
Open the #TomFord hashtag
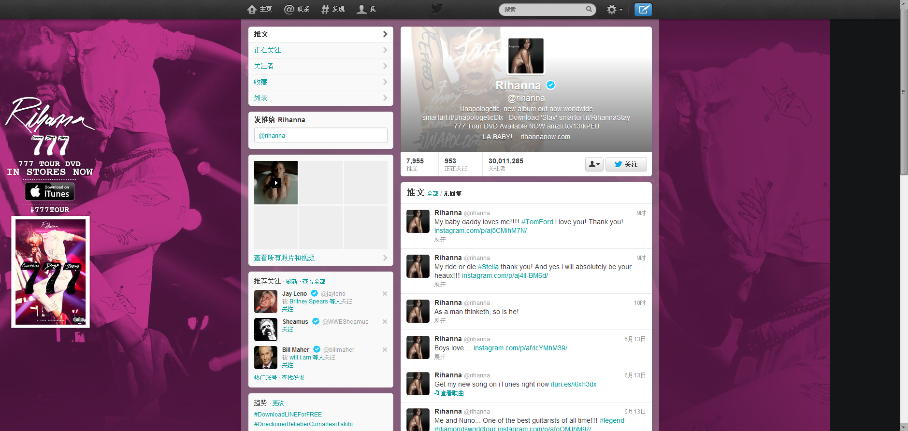[x=537, y=222]
